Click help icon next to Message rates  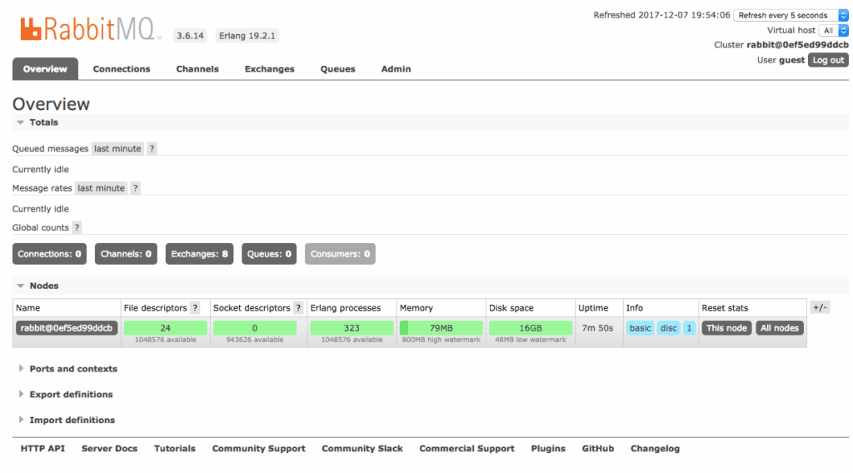135,188
